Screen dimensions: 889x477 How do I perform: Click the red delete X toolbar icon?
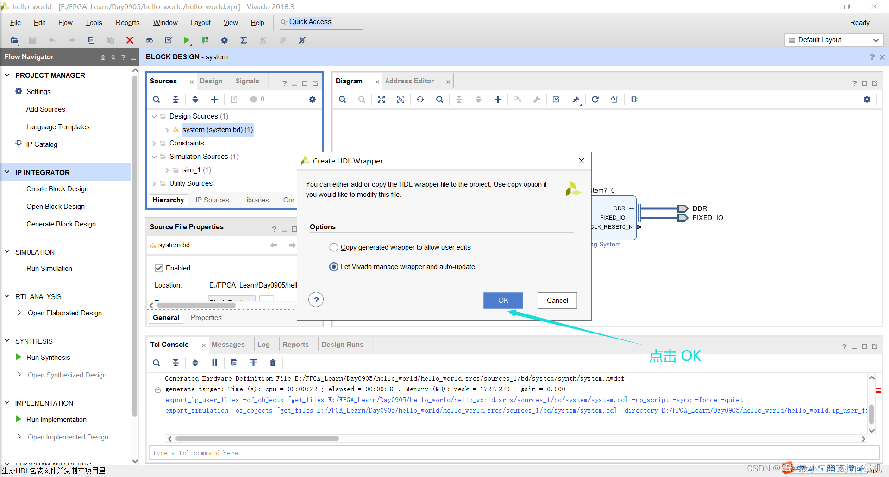click(x=130, y=40)
